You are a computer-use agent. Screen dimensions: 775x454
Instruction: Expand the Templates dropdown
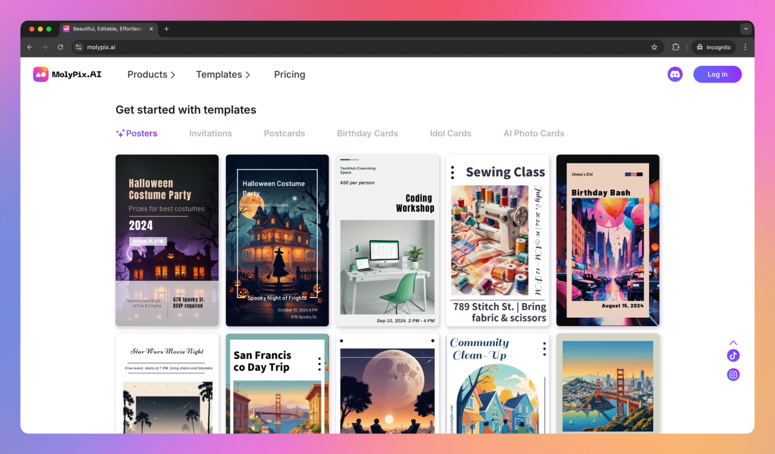(x=223, y=74)
